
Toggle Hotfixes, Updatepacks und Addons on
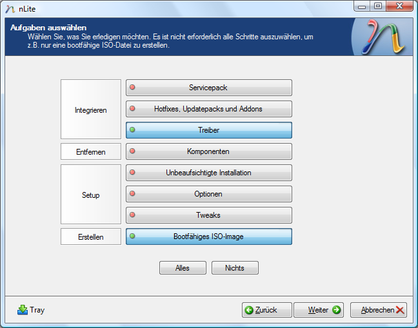point(208,109)
